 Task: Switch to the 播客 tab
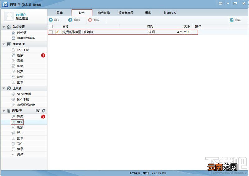click(148, 13)
